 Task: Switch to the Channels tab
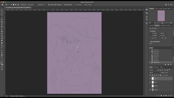coord(156,67)
